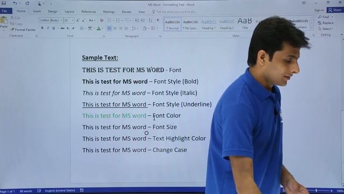Increase font size with grow icon
The height and width of the screenshot is (194, 344).
point(77,20)
